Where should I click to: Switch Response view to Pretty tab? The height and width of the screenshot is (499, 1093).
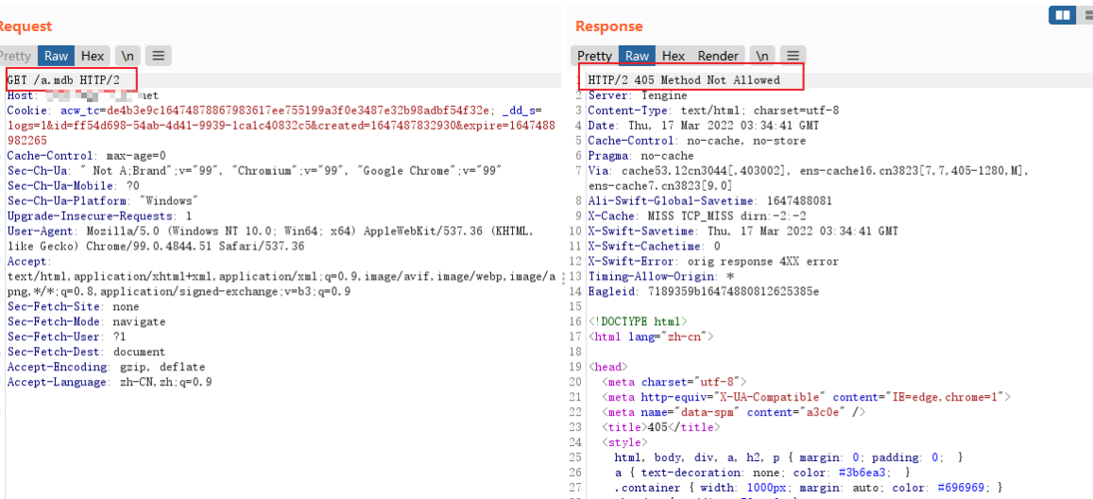594,56
